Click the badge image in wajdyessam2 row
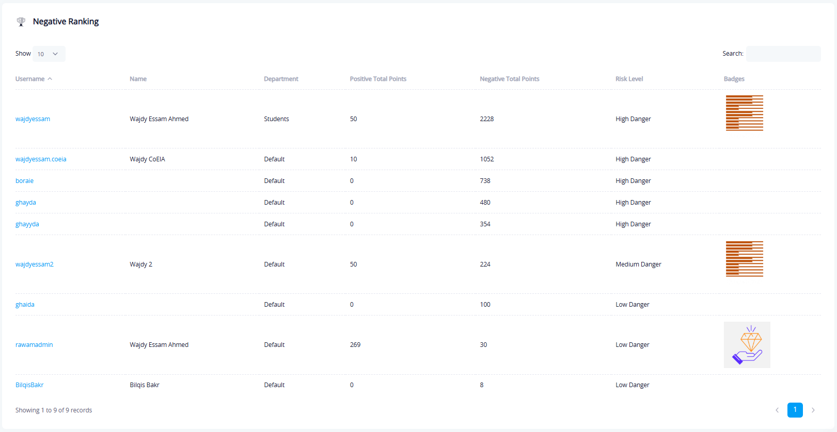837x432 pixels. [744, 259]
